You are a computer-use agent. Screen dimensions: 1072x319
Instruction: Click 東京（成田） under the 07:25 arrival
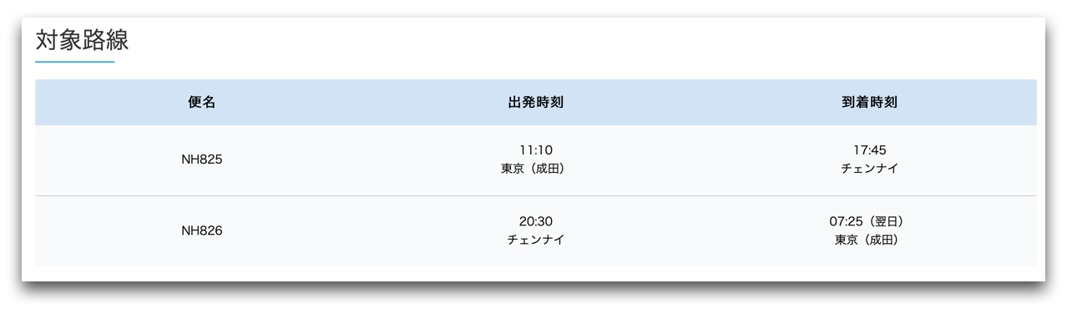point(870,240)
